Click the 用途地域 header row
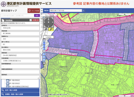This screenshot has width=134, height=97. pos(20,31)
